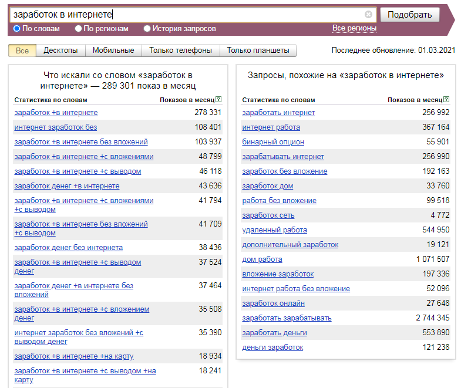Viewport: 461px width, 388px height.
Task: Switch to the 'Мобильные' tab
Action: tap(113, 50)
